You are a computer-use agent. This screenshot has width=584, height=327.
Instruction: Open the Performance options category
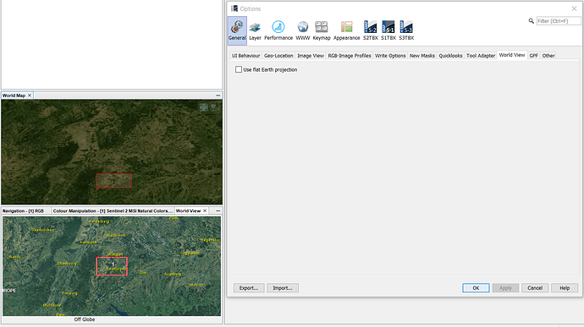point(278,30)
